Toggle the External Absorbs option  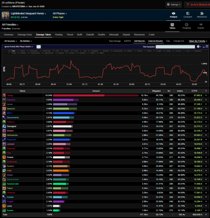click(155, 41)
